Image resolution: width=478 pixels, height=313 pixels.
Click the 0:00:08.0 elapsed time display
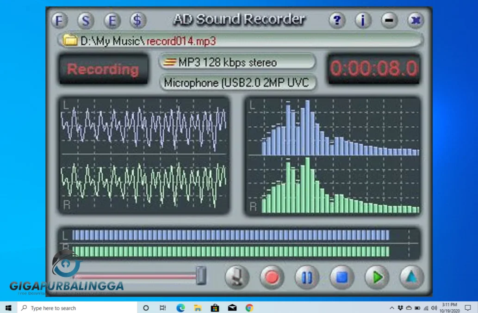click(x=373, y=68)
